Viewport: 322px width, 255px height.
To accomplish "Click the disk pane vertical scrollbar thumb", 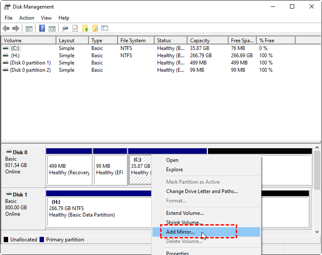I will 317,170.
